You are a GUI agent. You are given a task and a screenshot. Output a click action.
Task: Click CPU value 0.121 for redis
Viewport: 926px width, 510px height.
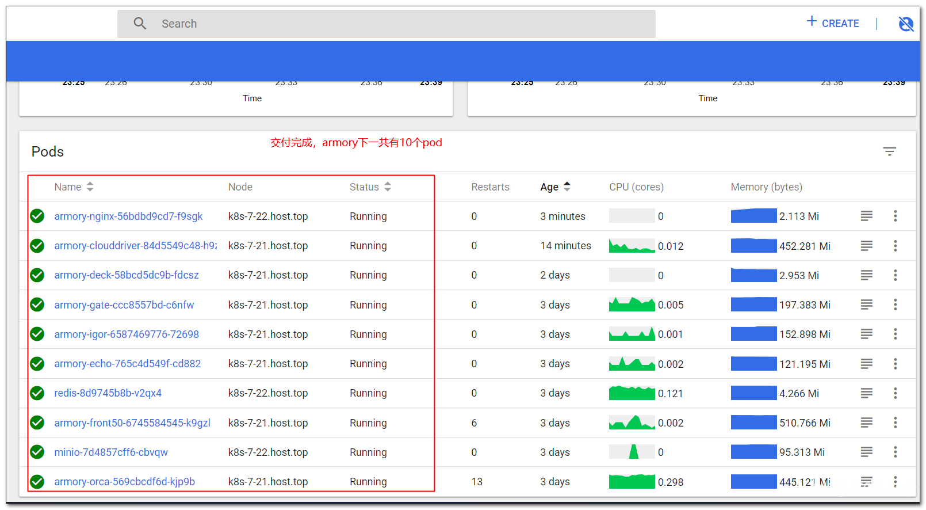click(x=670, y=394)
